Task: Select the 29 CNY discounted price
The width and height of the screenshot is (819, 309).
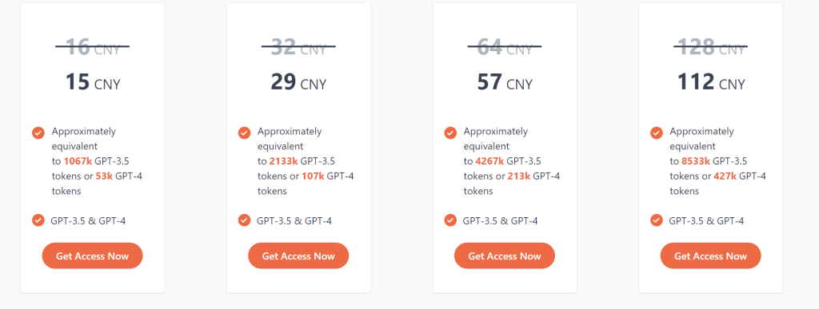Action: point(298,82)
